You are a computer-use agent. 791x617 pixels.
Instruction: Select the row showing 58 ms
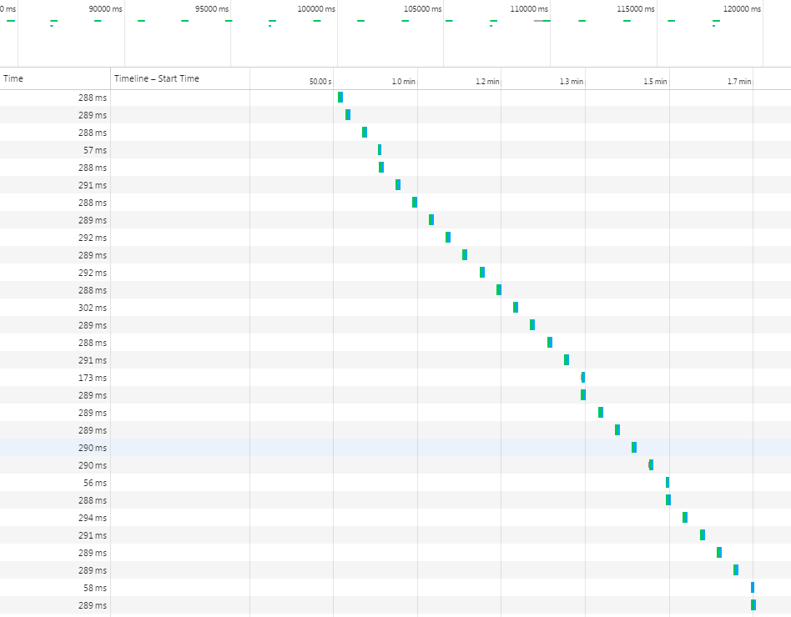click(x=83, y=588)
